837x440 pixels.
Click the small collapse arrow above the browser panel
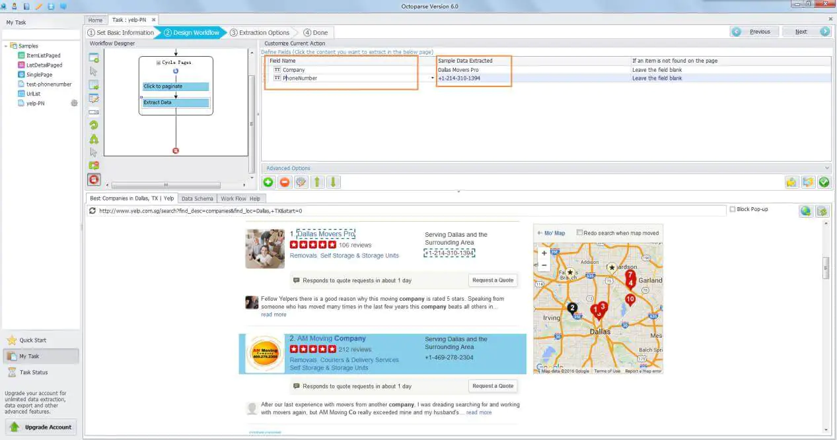click(459, 192)
